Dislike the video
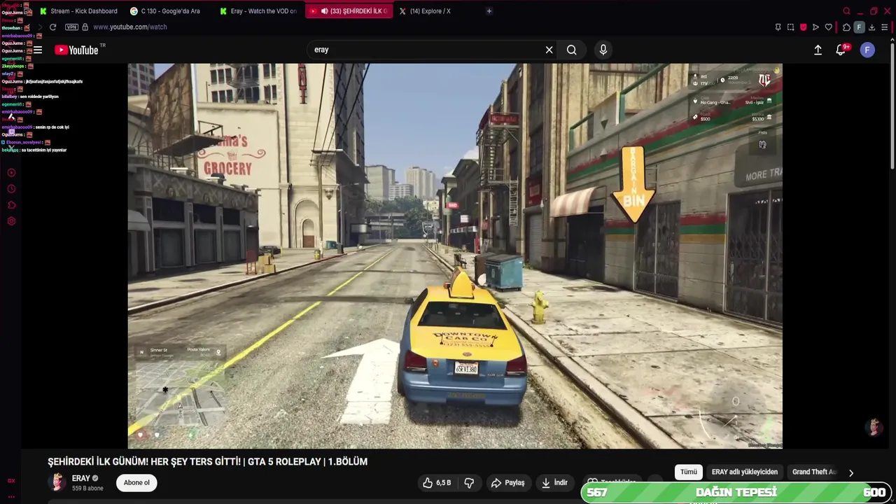 click(469, 482)
